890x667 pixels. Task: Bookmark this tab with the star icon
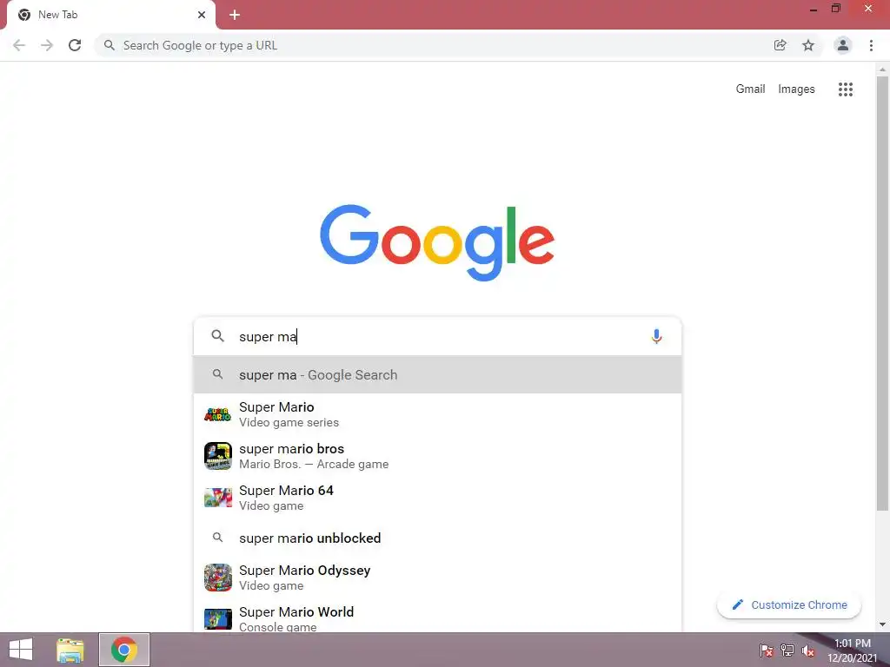[x=808, y=45]
